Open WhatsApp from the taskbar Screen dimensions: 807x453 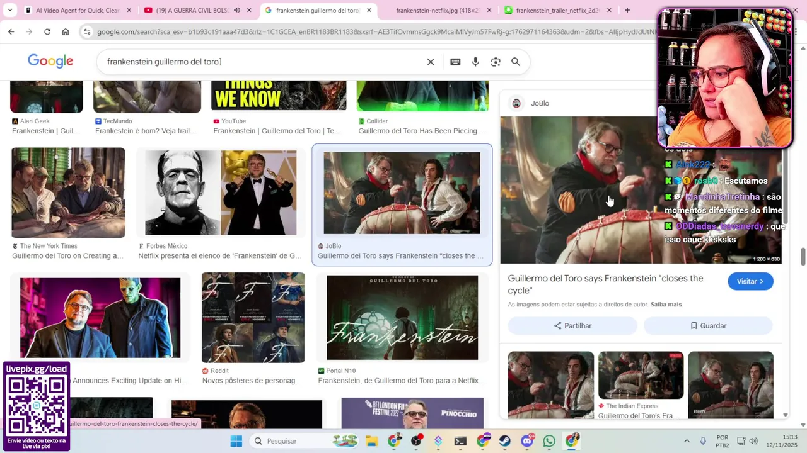549,441
